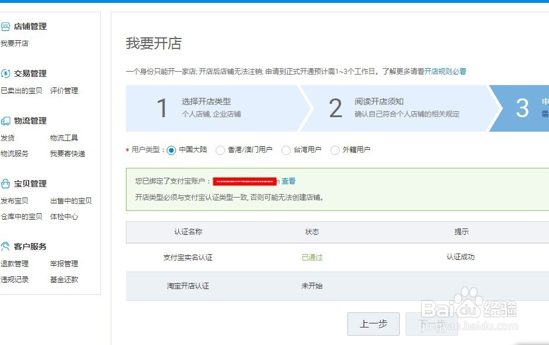Open 已卖出的宝贝 in sidebar

22,91
